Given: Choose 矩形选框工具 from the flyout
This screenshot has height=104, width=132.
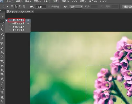Looking at the screenshot, I should [x=18, y=20].
